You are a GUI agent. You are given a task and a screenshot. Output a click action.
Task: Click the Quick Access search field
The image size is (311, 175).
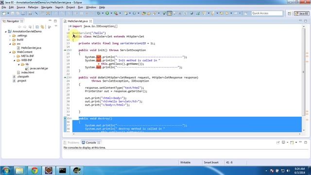pyautogui.click(x=267, y=13)
